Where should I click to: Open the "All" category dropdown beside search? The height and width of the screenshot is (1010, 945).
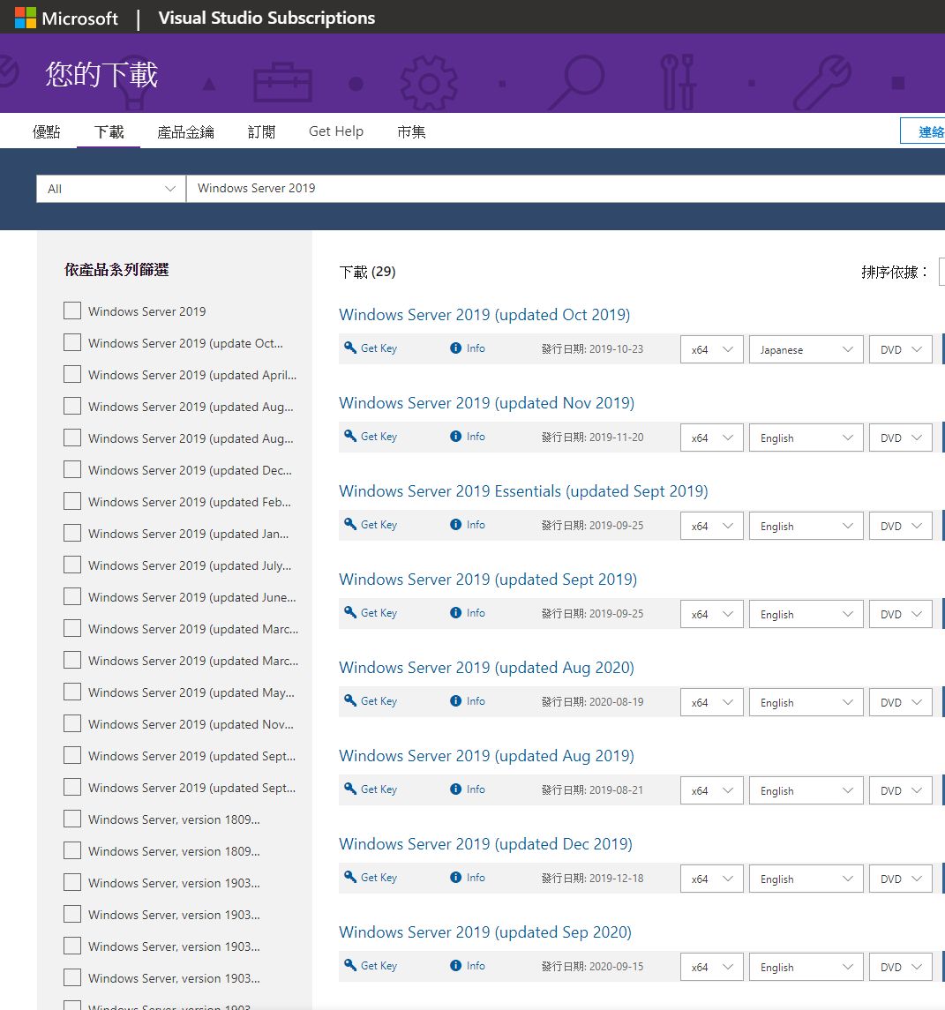click(111, 189)
